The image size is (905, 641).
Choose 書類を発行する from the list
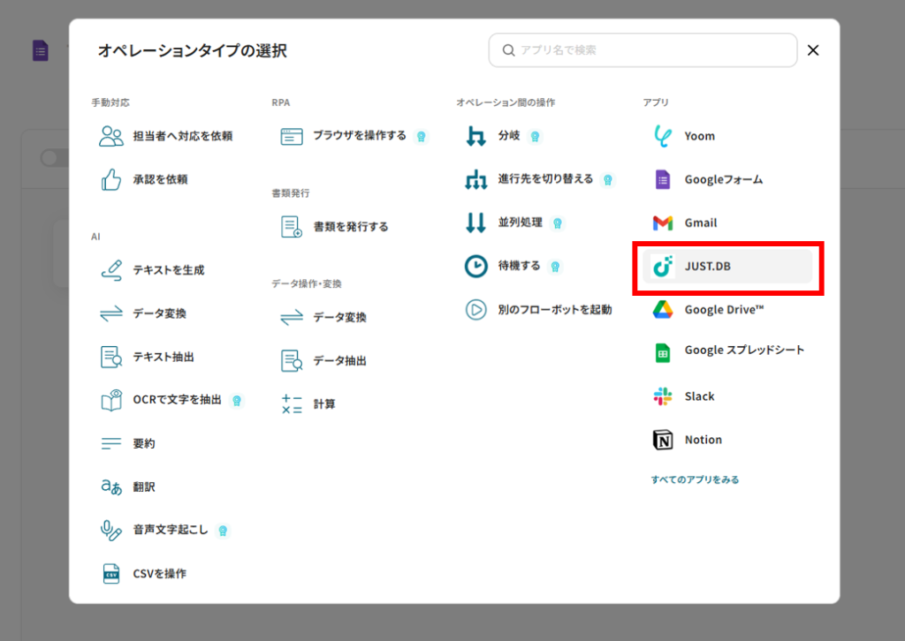(350, 227)
